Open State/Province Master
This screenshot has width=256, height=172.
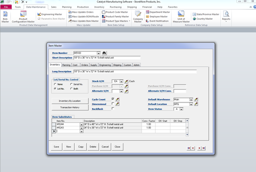pos(206,14)
